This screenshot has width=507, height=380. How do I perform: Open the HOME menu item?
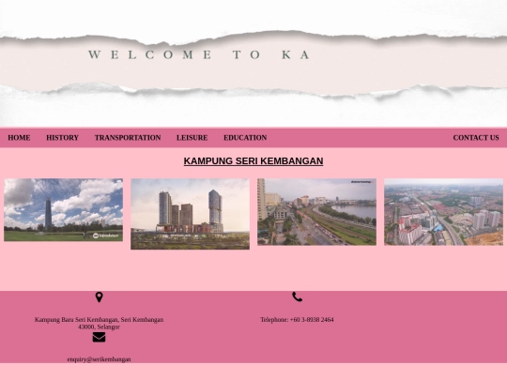[x=19, y=138]
